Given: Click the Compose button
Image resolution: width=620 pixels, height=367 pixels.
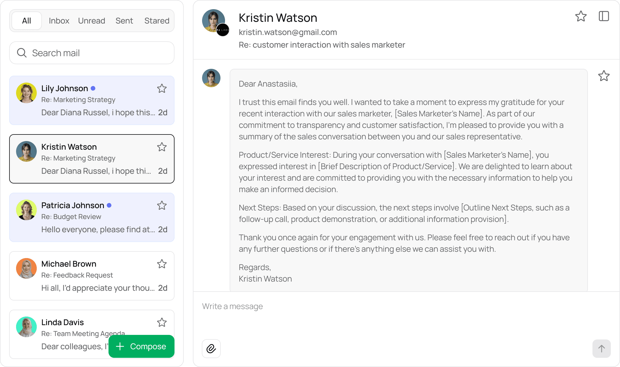Looking at the screenshot, I should [141, 346].
